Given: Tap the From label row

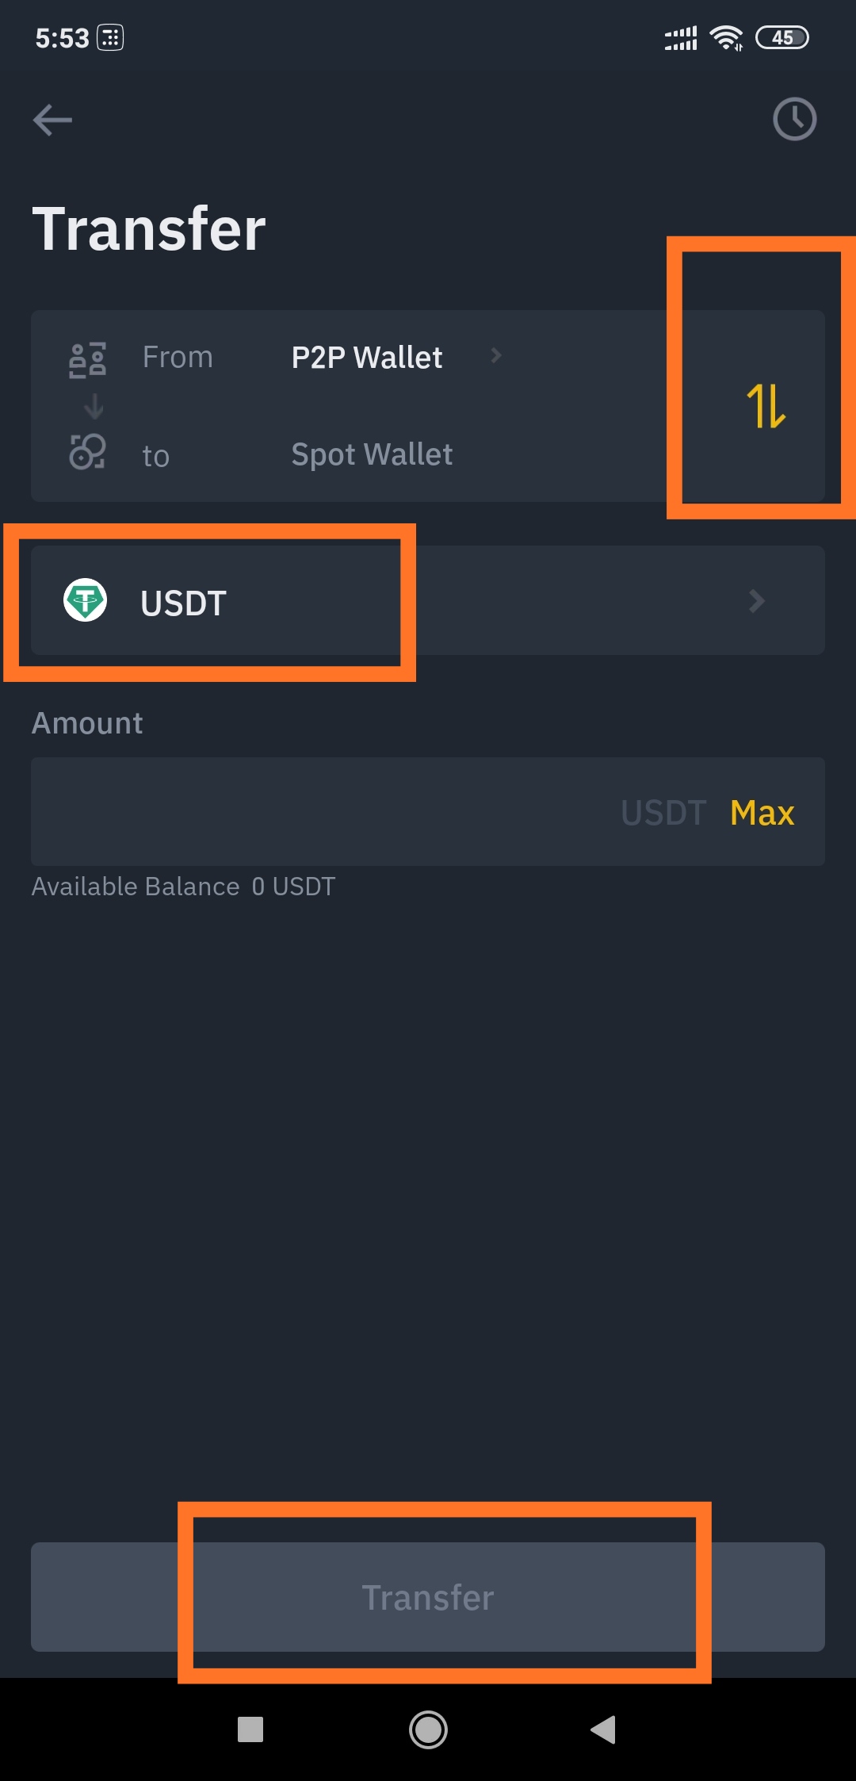Looking at the screenshot, I should click(178, 358).
